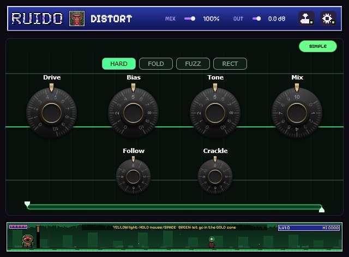
Task: Click the Crackle knob
Action: point(215,177)
